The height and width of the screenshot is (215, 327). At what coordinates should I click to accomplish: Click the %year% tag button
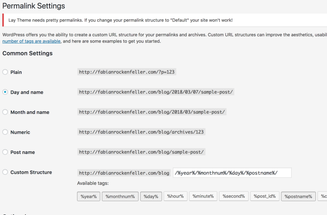point(88,197)
